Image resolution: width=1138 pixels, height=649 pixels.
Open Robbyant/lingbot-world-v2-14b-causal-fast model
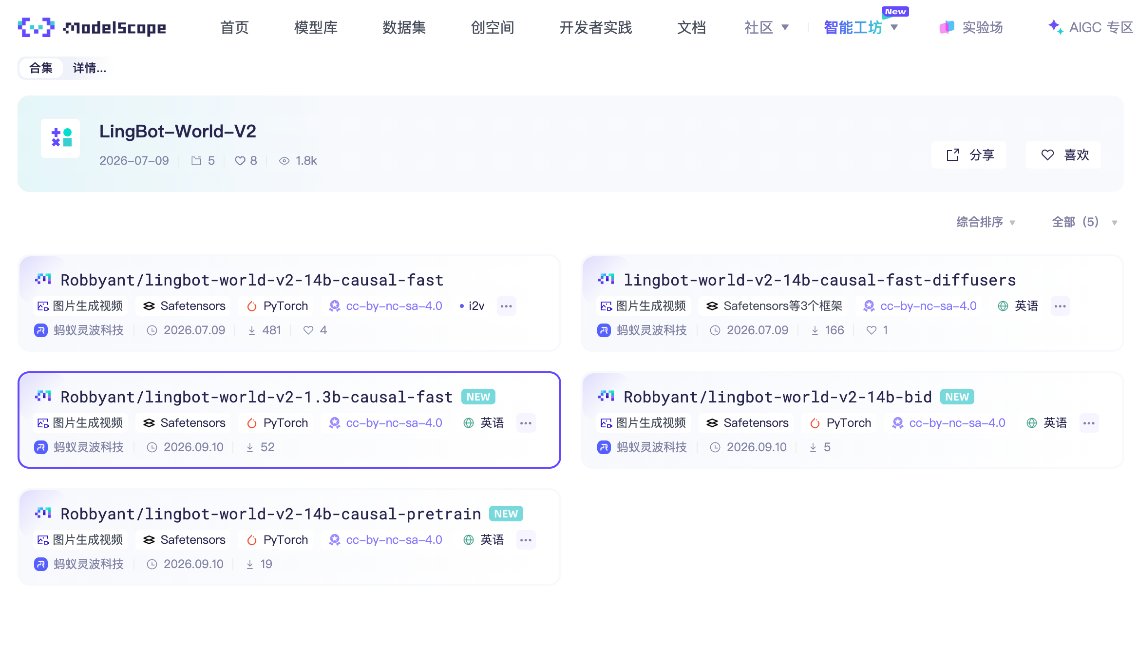252,280
